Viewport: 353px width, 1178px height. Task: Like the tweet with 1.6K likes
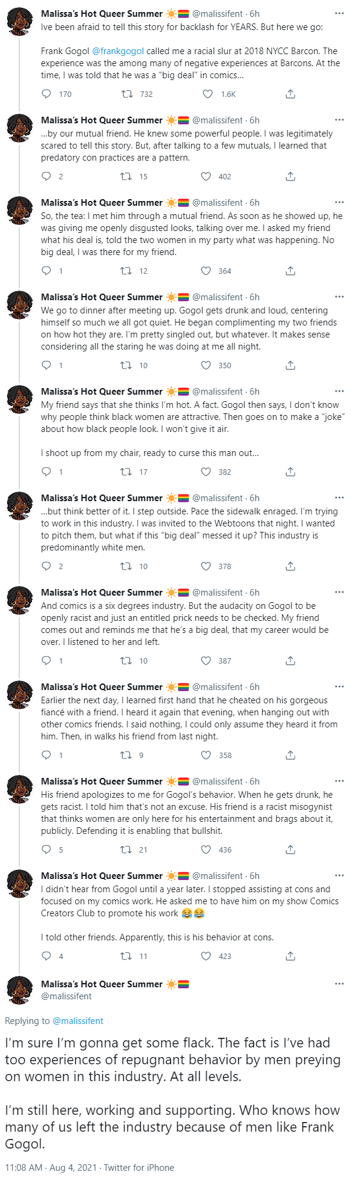(207, 94)
